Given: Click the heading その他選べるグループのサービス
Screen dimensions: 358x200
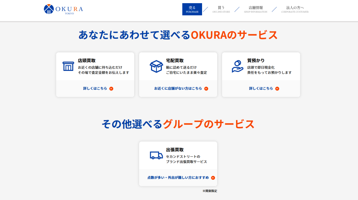Looking at the screenshot, I should click(178, 124).
